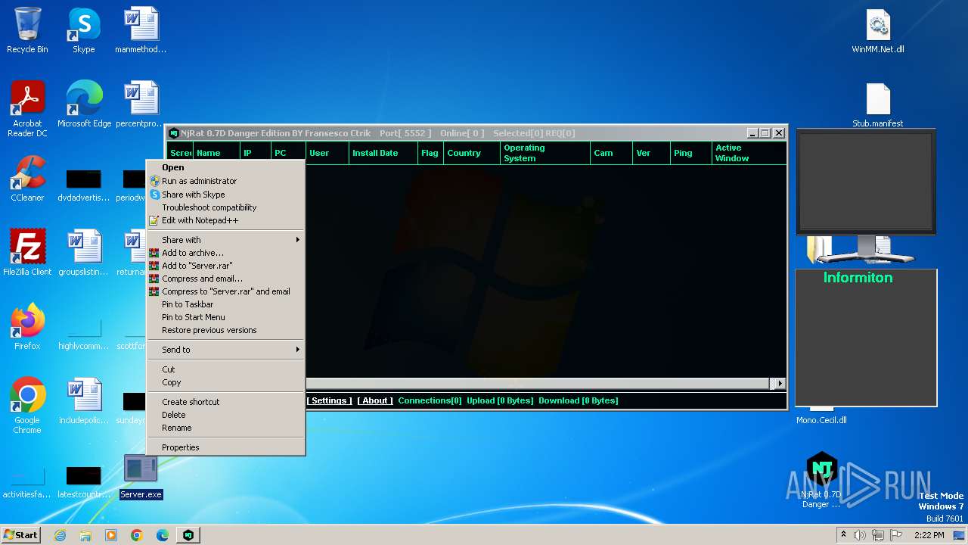Click the Flag column header
Screen dimensions: 968x545
pyautogui.click(x=430, y=153)
